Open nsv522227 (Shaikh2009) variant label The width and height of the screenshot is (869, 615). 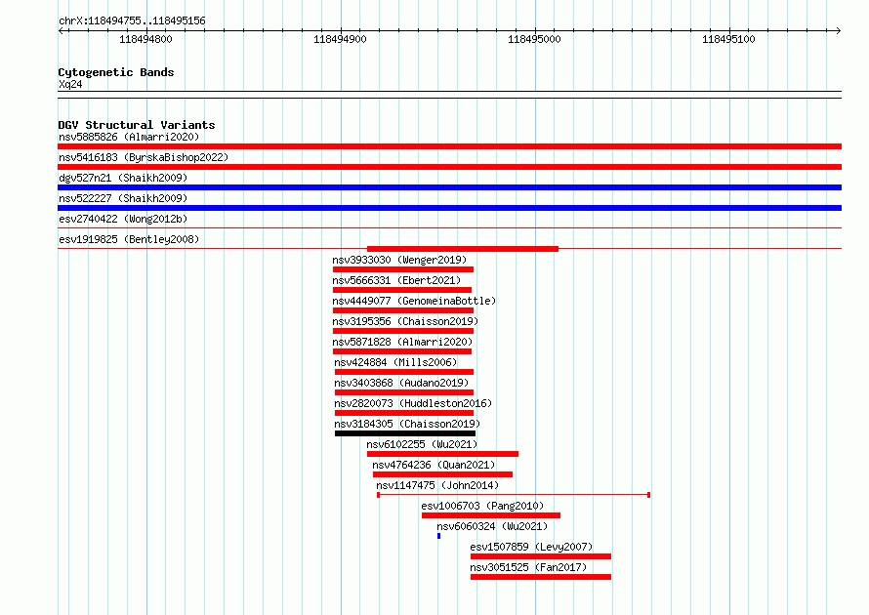click(123, 198)
